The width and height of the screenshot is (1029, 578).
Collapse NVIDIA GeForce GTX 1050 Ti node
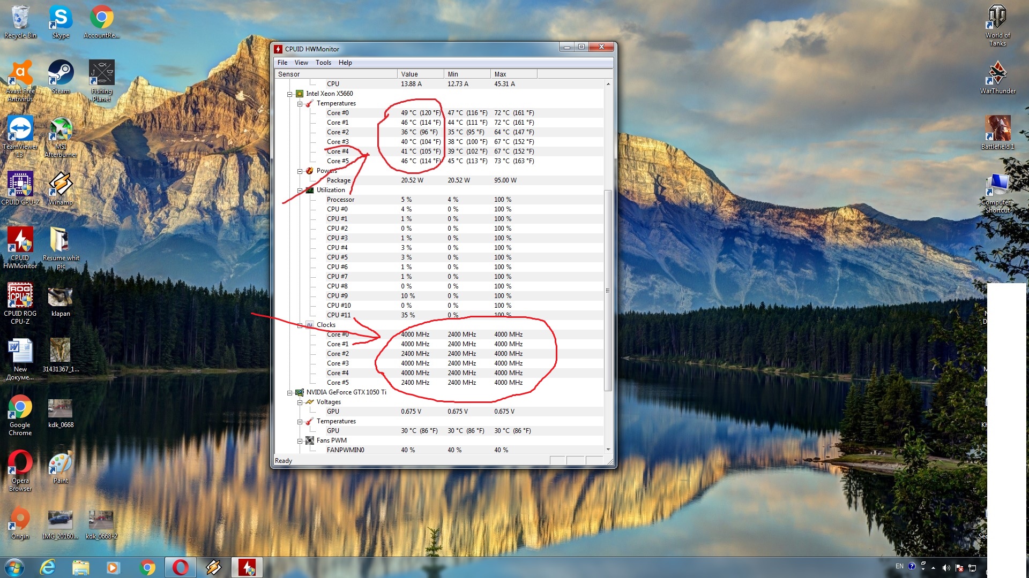pos(290,392)
